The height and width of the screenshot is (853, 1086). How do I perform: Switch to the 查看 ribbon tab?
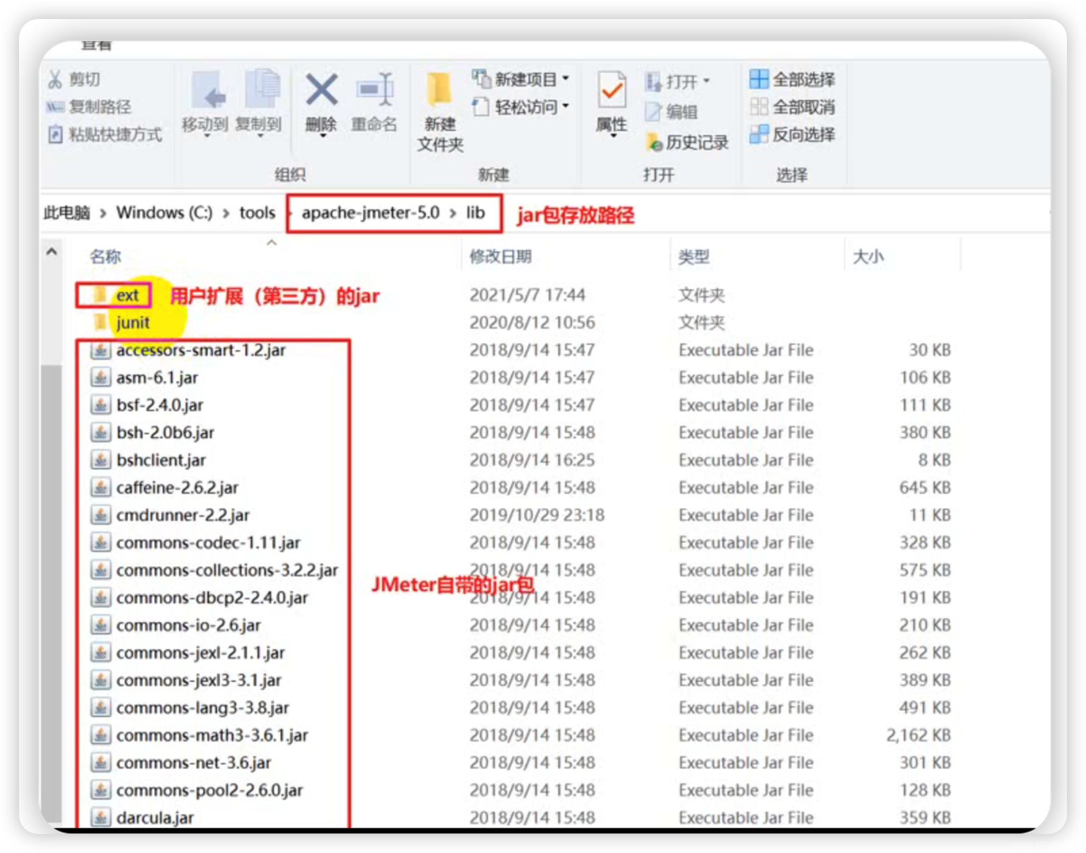[x=96, y=45]
